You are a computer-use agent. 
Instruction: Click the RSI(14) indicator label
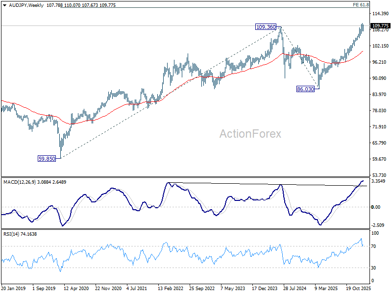pos(11,234)
